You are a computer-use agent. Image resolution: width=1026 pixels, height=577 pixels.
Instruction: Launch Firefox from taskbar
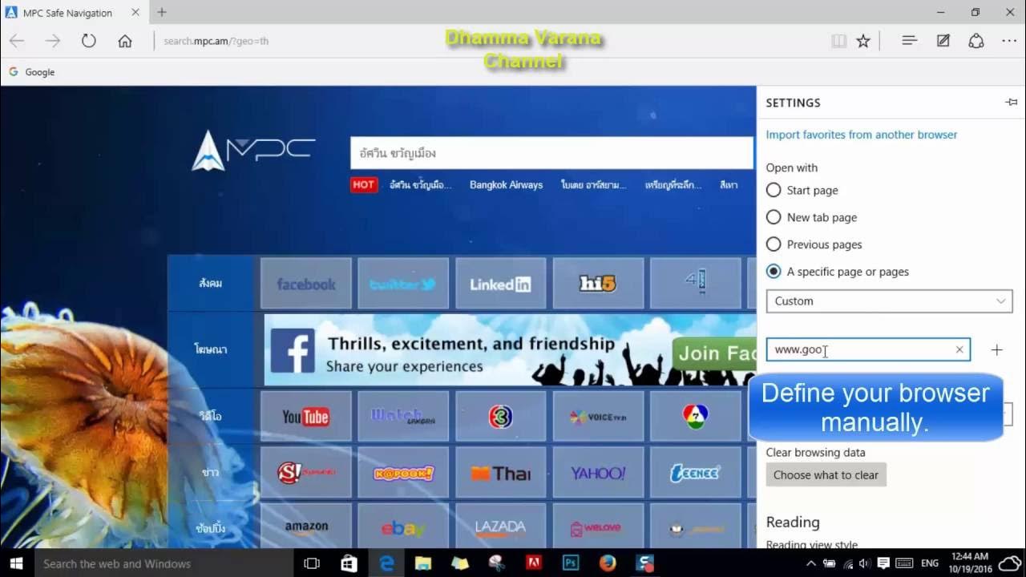point(608,563)
